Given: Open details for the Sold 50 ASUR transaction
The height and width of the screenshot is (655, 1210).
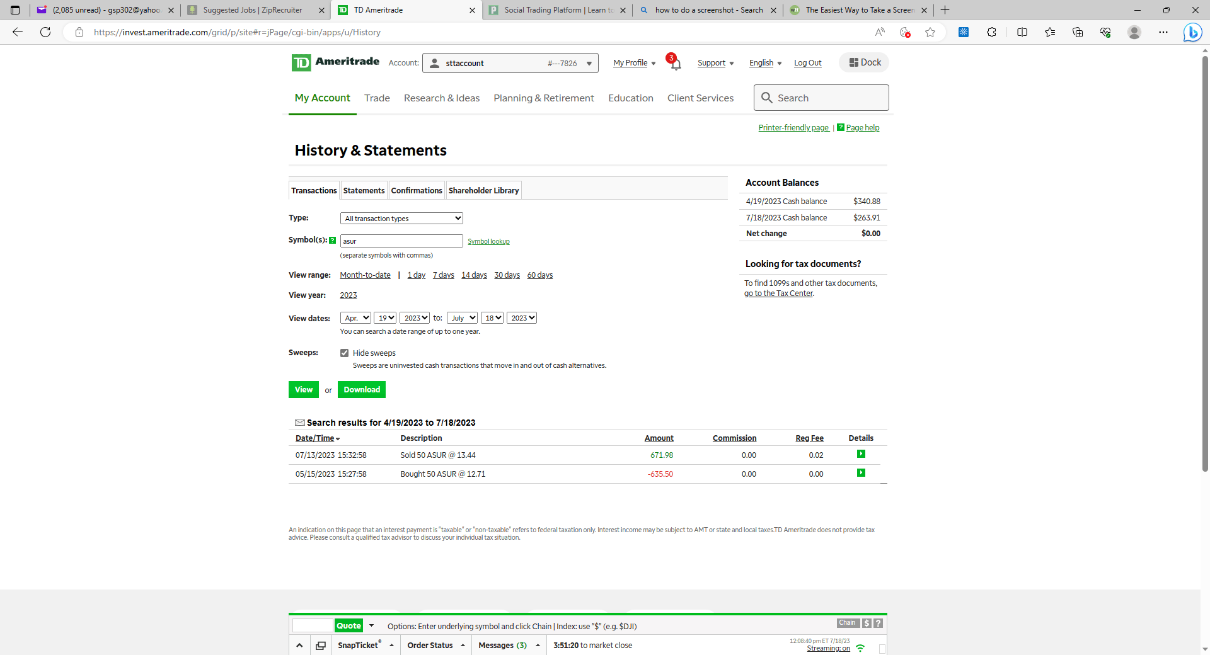Looking at the screenshot, I should (861, 454).
